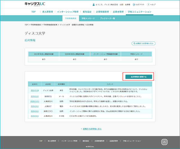Open the 2020/10/1 link in その他 row
180x149 pixels.
(35, 116)
